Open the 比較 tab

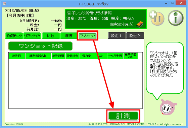[x=50, y=36]
